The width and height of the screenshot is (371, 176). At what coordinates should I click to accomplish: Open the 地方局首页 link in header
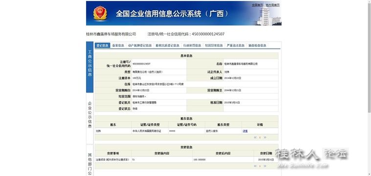coord(273,5)
